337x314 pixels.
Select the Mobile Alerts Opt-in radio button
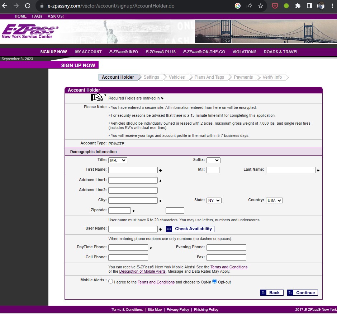click(111, 281)
